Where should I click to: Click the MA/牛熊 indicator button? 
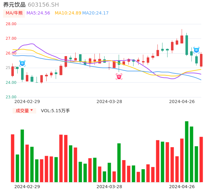(14, 13)
